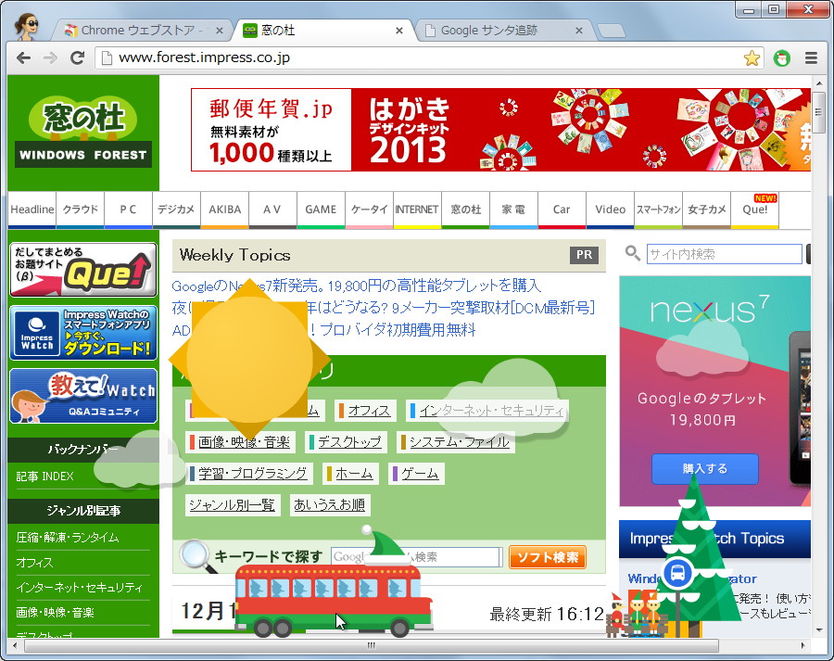834x661 pixels.
Task: Click the 郵便年賀.jp banner ad
Action: tap(500, 130)
